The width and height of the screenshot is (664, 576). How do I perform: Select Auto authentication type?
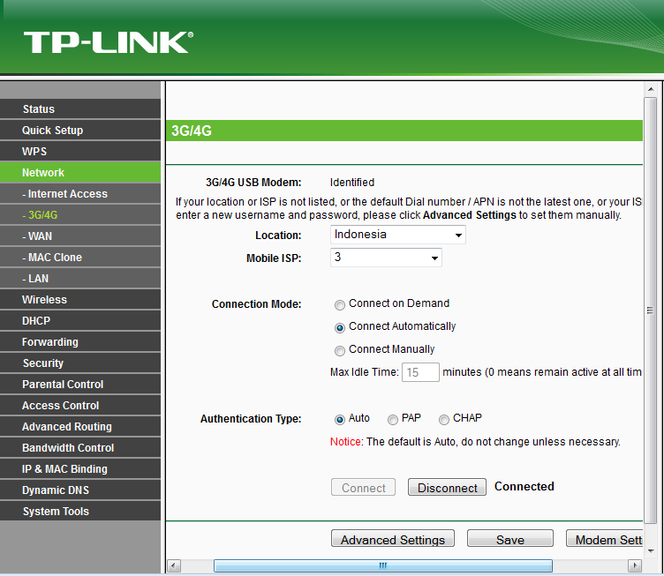340,420
